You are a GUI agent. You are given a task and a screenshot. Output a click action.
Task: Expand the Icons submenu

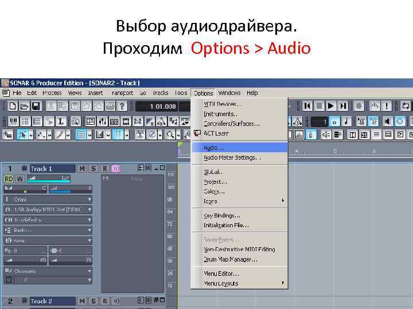coord(239,201)
